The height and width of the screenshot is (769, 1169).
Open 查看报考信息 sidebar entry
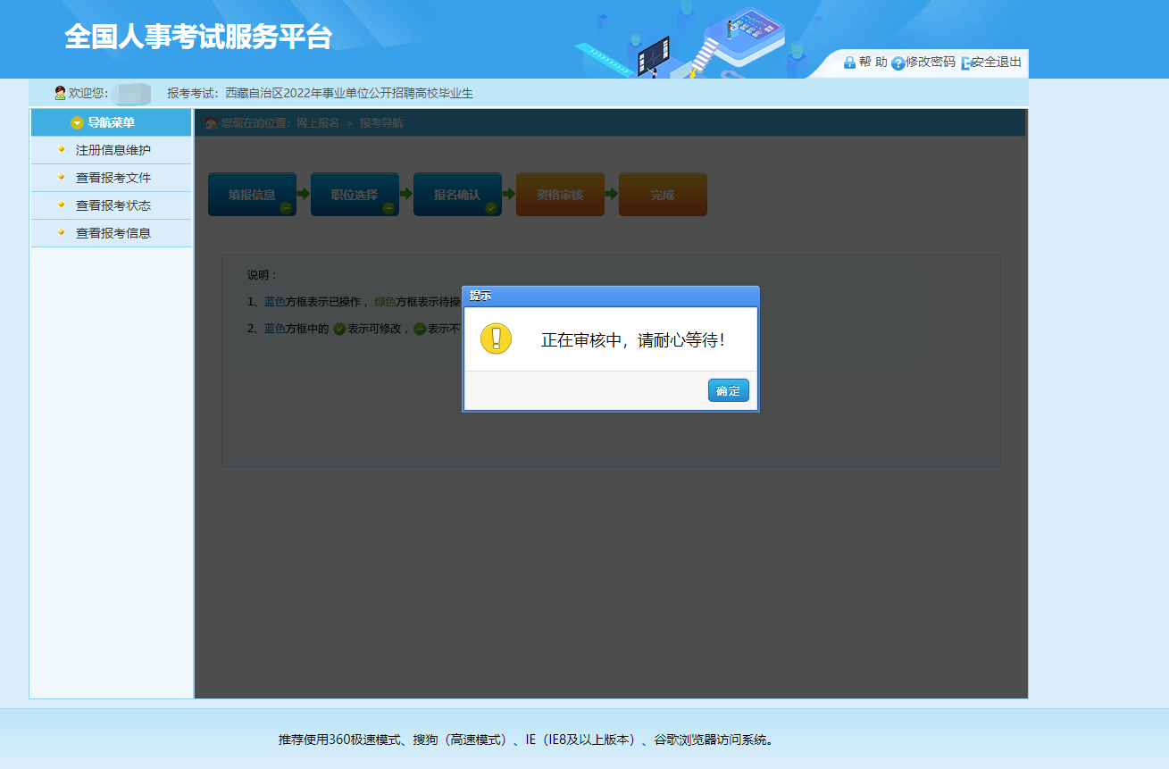pyautogui.click(x=113, y=233)
